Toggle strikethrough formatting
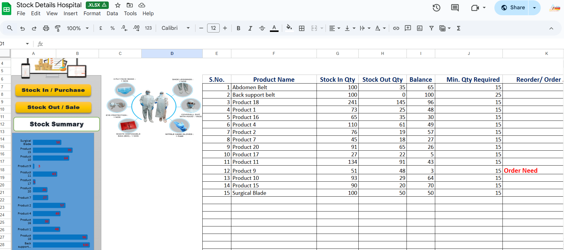Viewport: 564px width, 250px height. point(262,28)
